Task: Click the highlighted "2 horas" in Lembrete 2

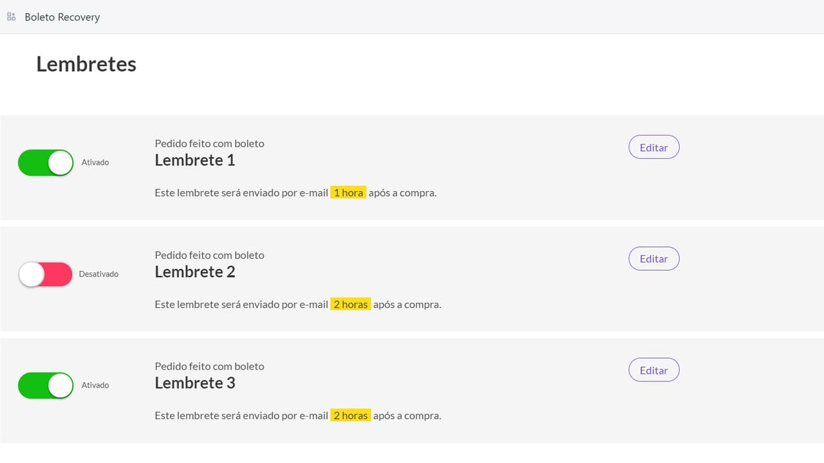Action: click(350, 304)
